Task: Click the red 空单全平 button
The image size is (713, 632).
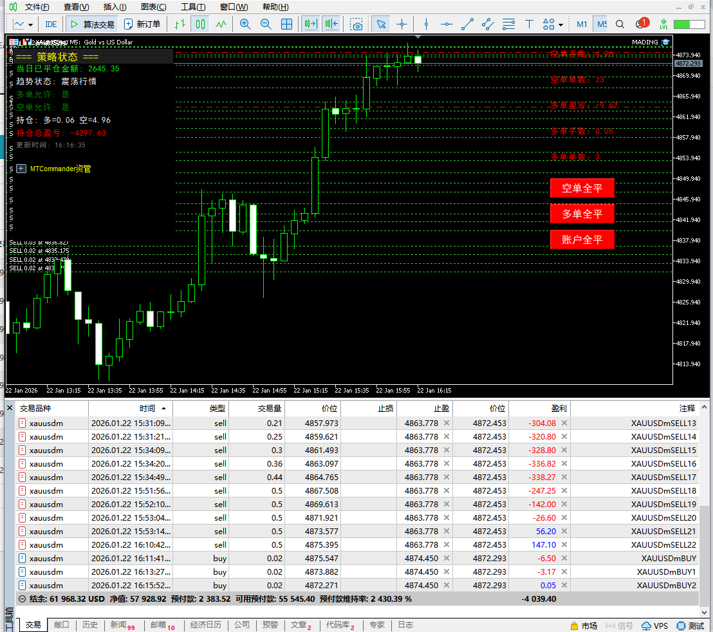Action: point(582,188)
